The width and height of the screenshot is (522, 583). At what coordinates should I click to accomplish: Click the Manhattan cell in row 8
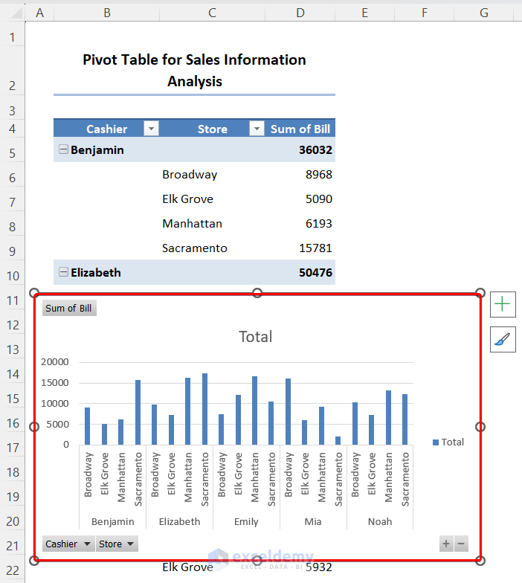[x=213, y=223]
